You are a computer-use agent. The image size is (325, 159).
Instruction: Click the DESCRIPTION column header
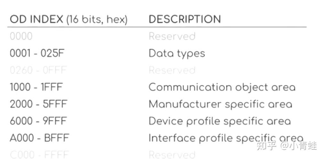(185, 19)
